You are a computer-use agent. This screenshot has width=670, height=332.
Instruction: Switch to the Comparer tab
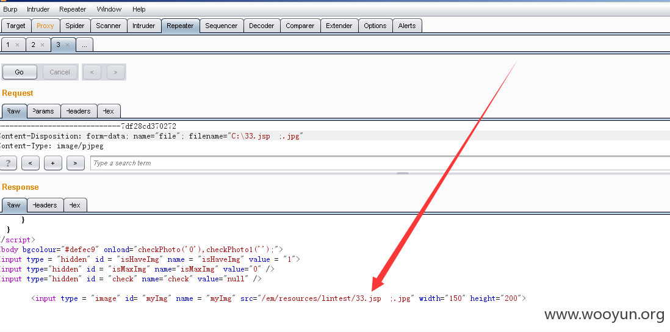point(300,26)
